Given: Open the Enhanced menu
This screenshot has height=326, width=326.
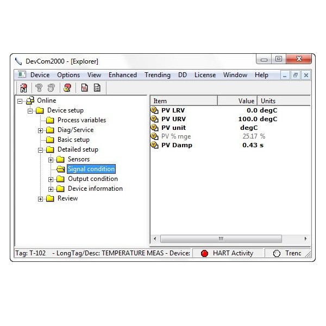Looking at the screenshot, I should tap(123, 75).
